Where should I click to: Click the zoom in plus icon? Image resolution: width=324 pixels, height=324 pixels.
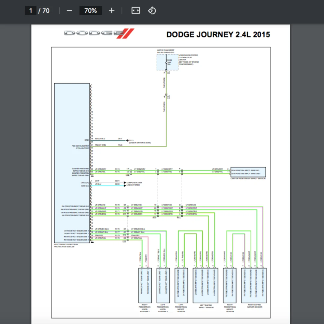click(x=112, y=10)
